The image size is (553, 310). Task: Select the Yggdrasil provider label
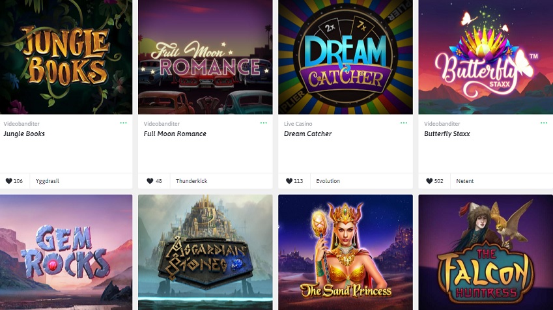click(x=48, y=181)
